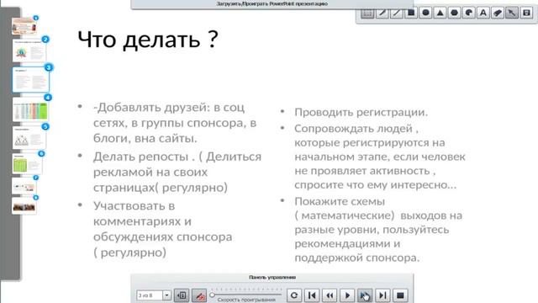The image size is (538, 303).
Task: Open slide 1 thumbnail
Action: coord(24,26)
